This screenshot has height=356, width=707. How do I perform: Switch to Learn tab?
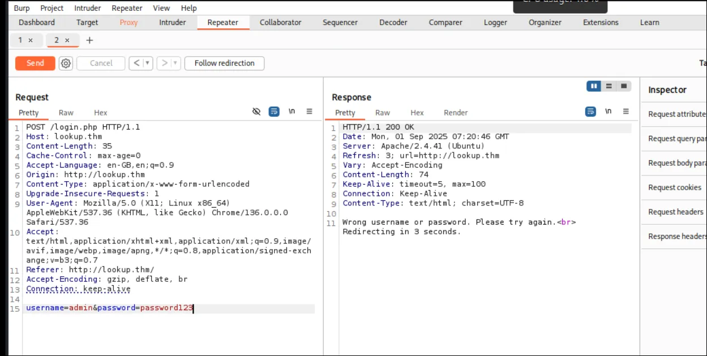click(x=649, y=23)
